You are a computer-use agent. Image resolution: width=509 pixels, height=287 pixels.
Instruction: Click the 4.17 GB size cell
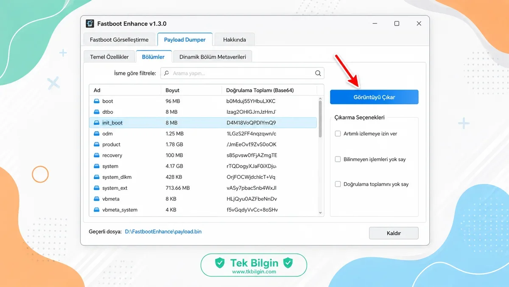tap(174, 166)
